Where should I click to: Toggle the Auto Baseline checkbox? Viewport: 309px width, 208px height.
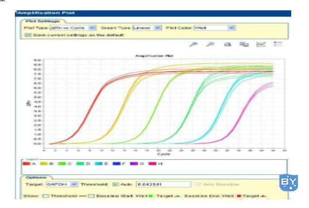point(198,184)
